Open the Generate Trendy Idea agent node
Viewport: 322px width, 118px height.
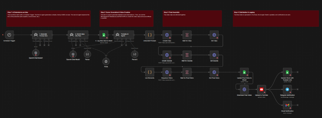tap(42, 35)
